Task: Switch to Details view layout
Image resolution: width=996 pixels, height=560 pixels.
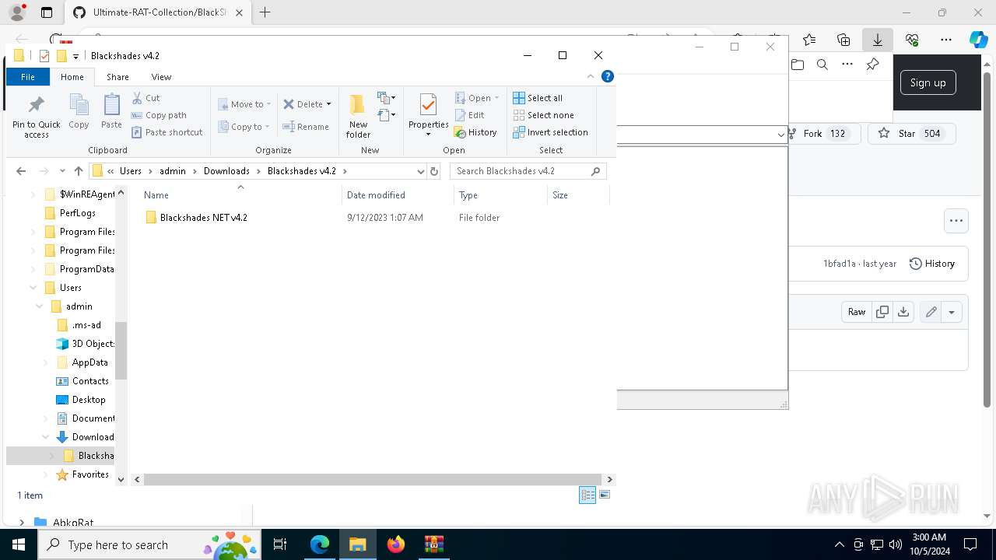Action: 587,495
